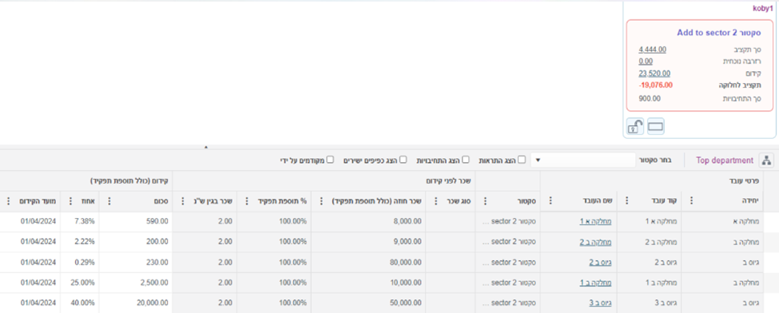Open column menu dots for סוג שכר column
The height and width of the screenshot is (313, 779).
tap(435, 200)
